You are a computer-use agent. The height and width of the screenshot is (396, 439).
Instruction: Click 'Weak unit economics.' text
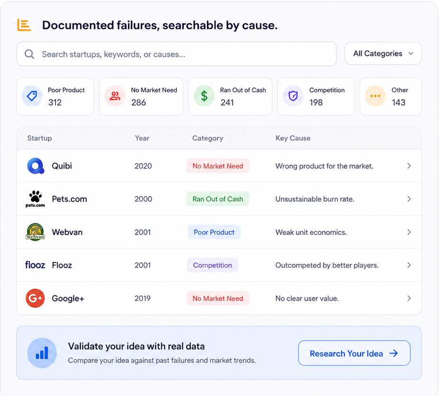pyautogui.click(x=311, y=232)
